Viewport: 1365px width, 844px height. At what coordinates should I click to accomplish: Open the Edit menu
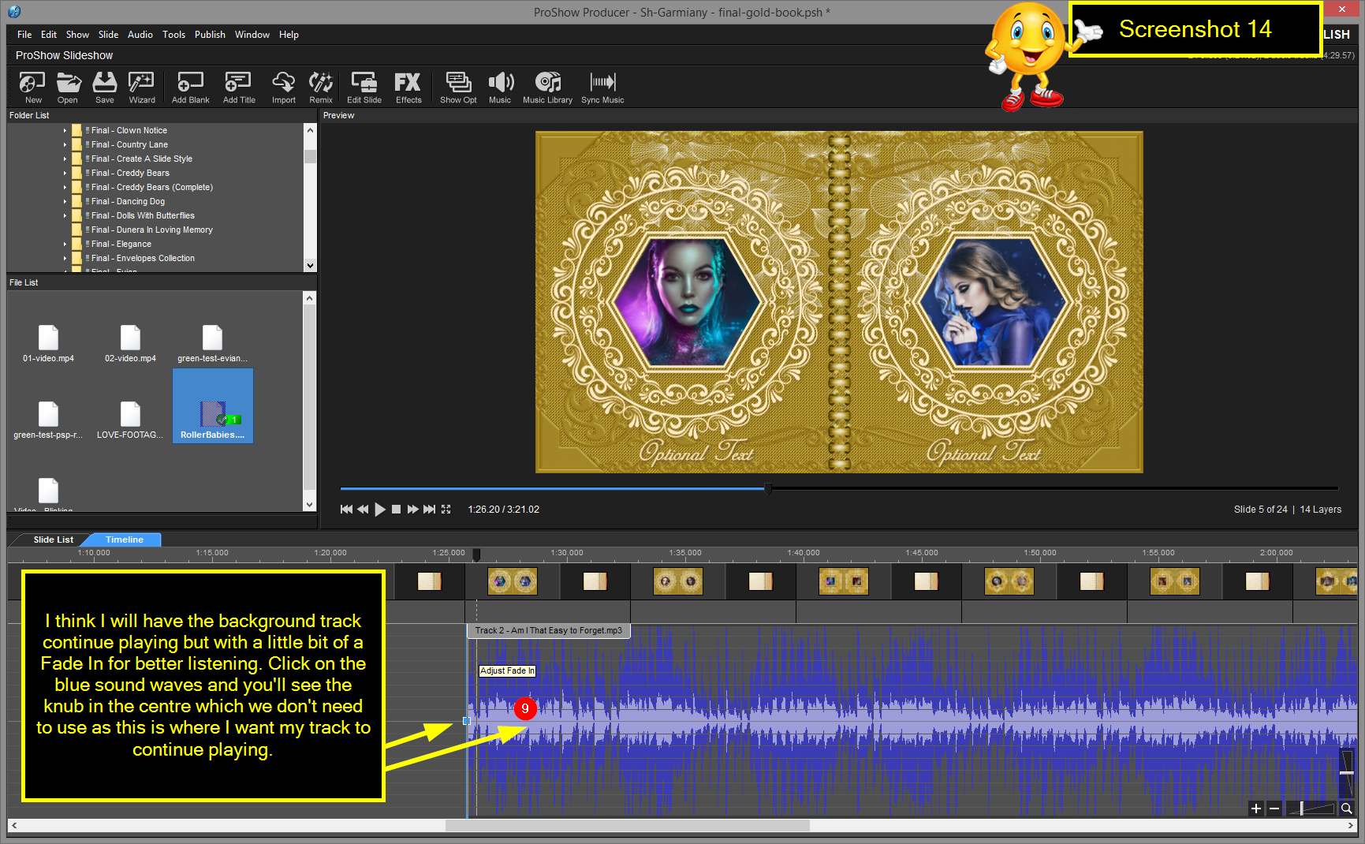pyautogui.click(x=49, y=35)
